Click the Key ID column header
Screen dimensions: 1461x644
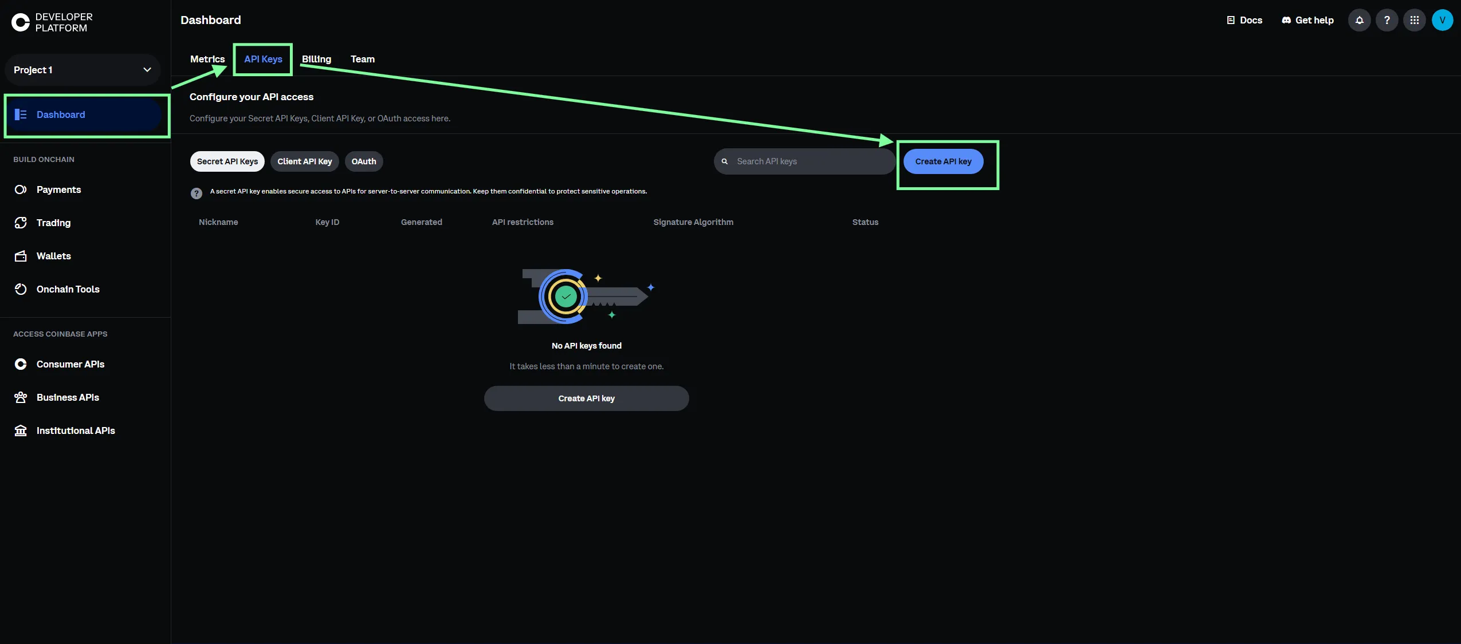[x=327, y=222]
